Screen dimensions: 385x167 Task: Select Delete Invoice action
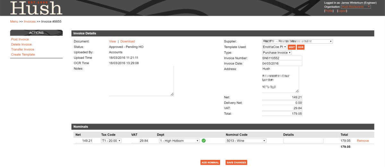tap(21, 44)
